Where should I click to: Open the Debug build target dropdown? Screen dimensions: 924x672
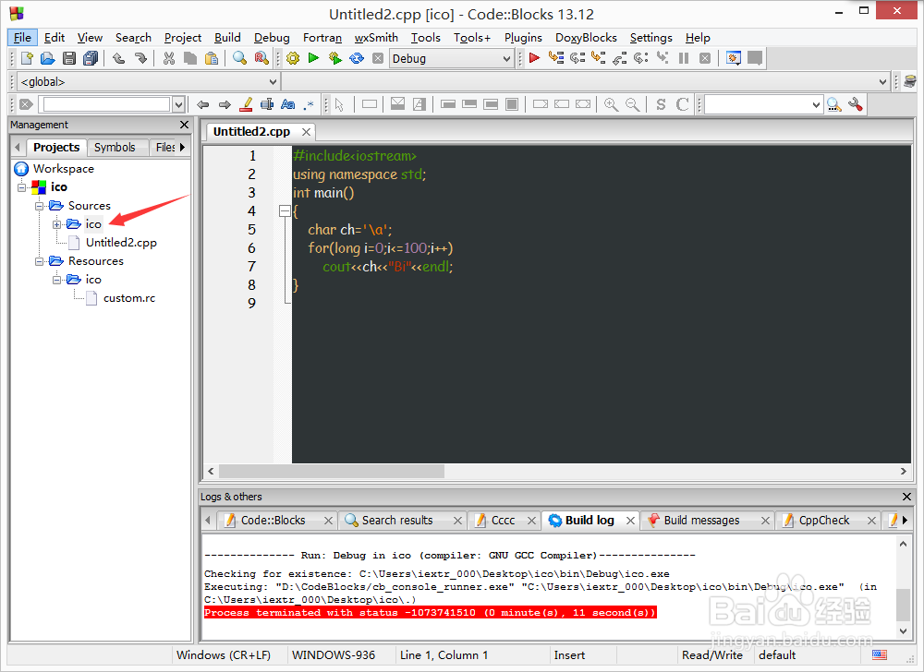click(x=506, y=58)
